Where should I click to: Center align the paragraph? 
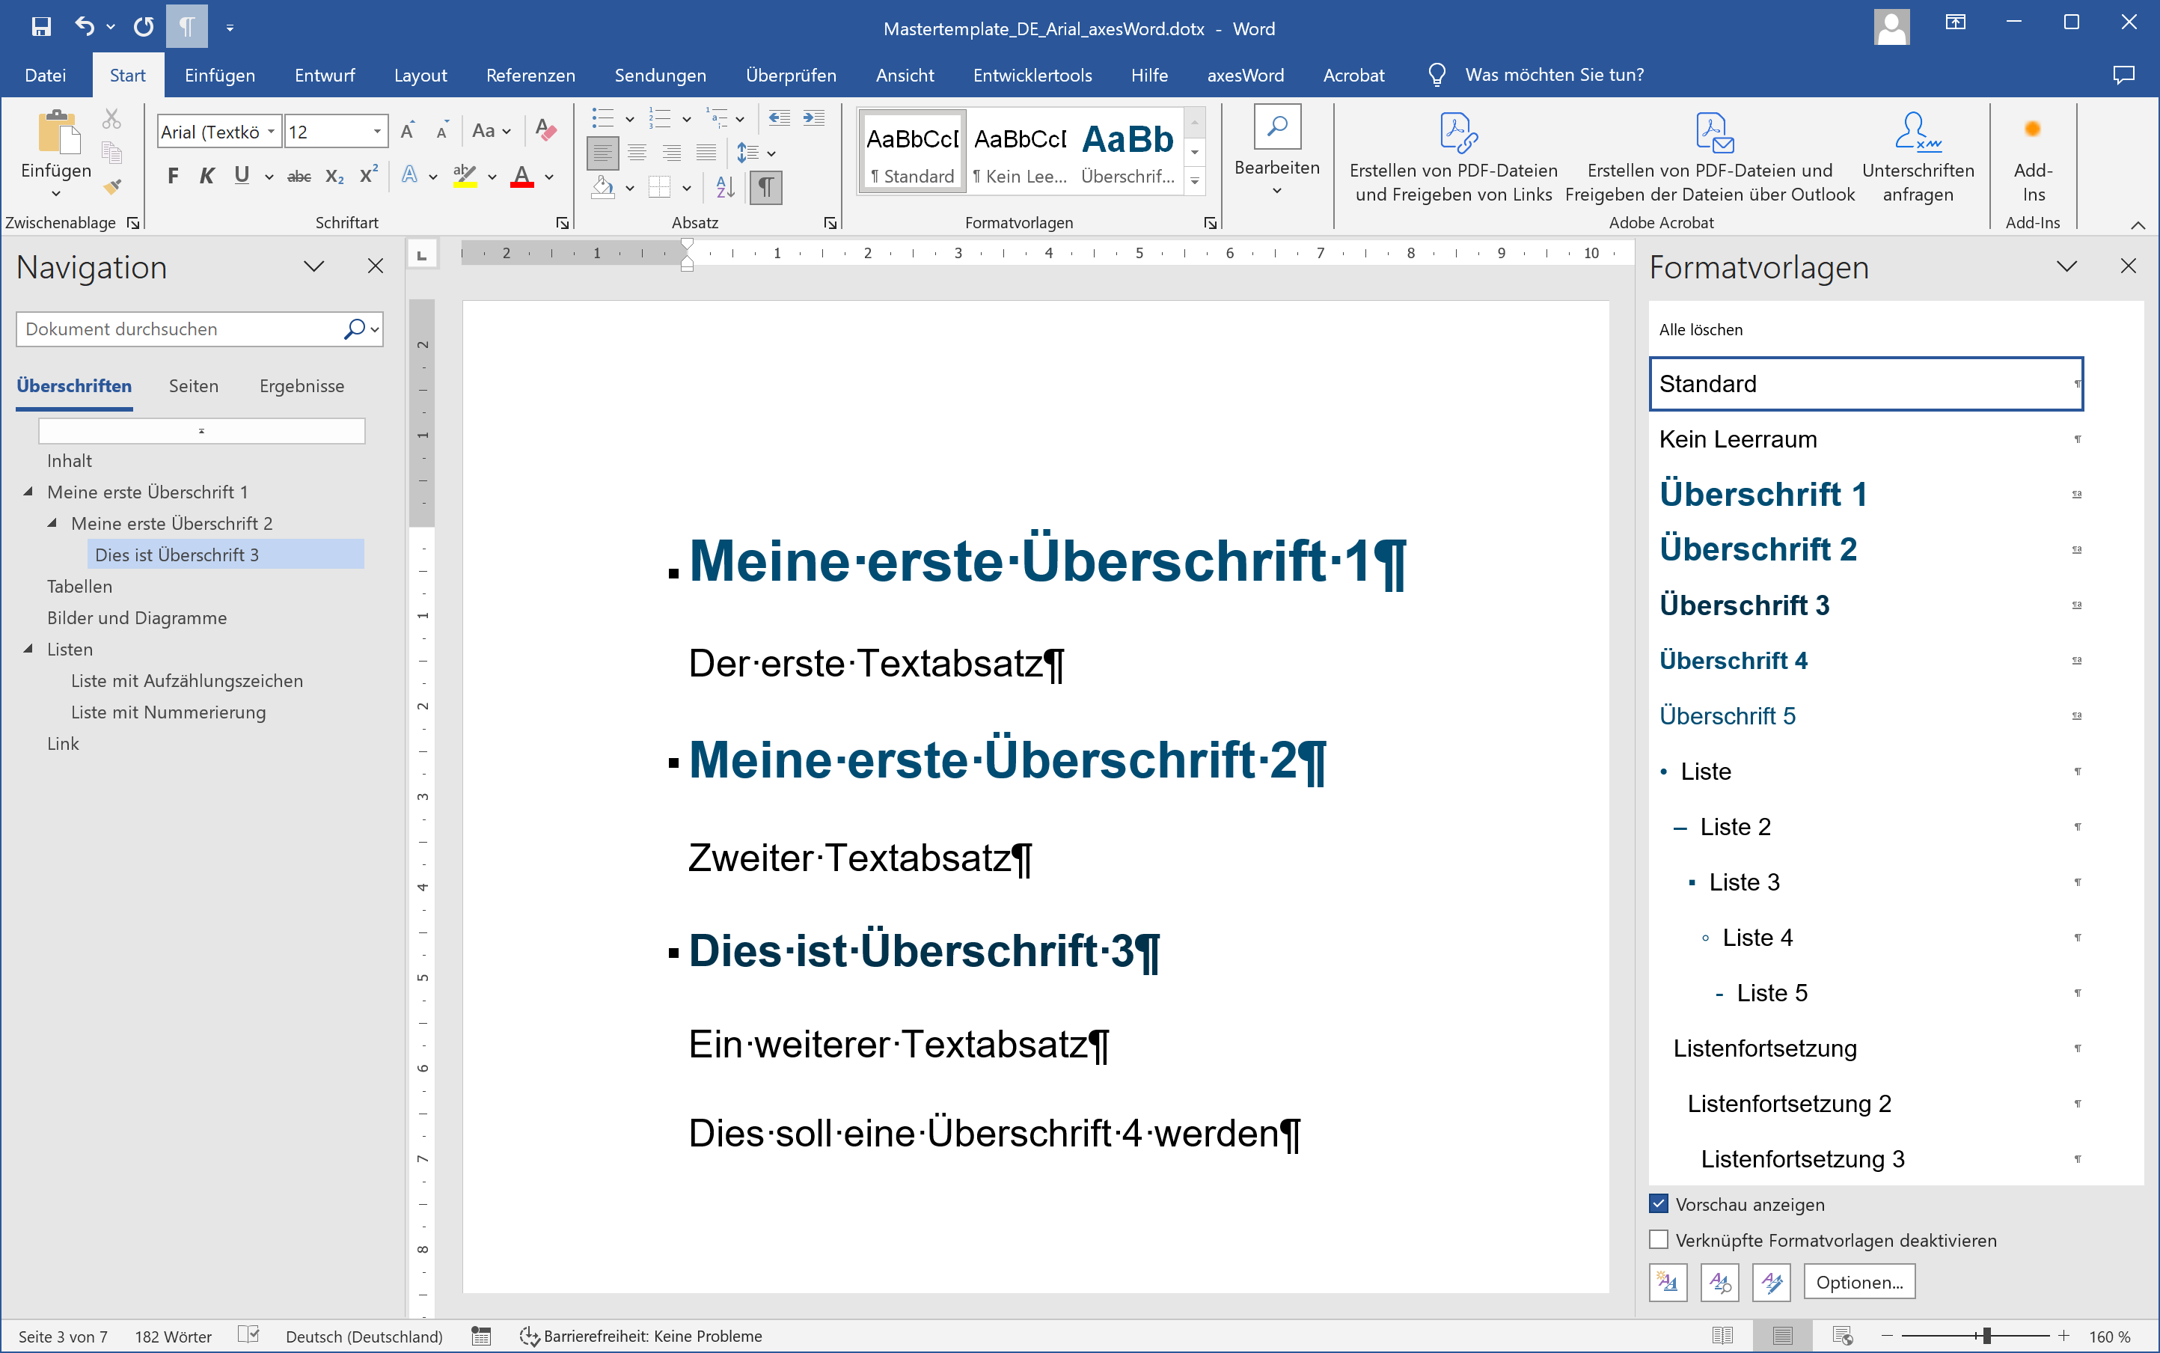coord(637,153)
